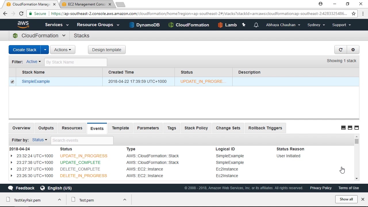Open the CloudFormation breadcrumb dropdown
The width and height of the screenshot is (368, 207).
pyautogui.click(x=64, y=36)
